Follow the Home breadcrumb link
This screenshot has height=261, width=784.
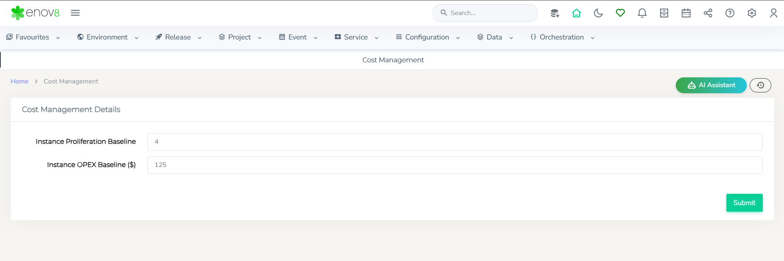click(x=20, y=81)
